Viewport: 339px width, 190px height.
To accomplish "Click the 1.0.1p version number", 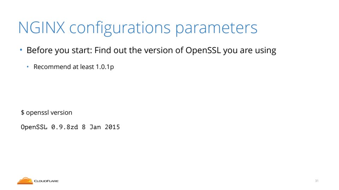I will click(x=105, y=67).
